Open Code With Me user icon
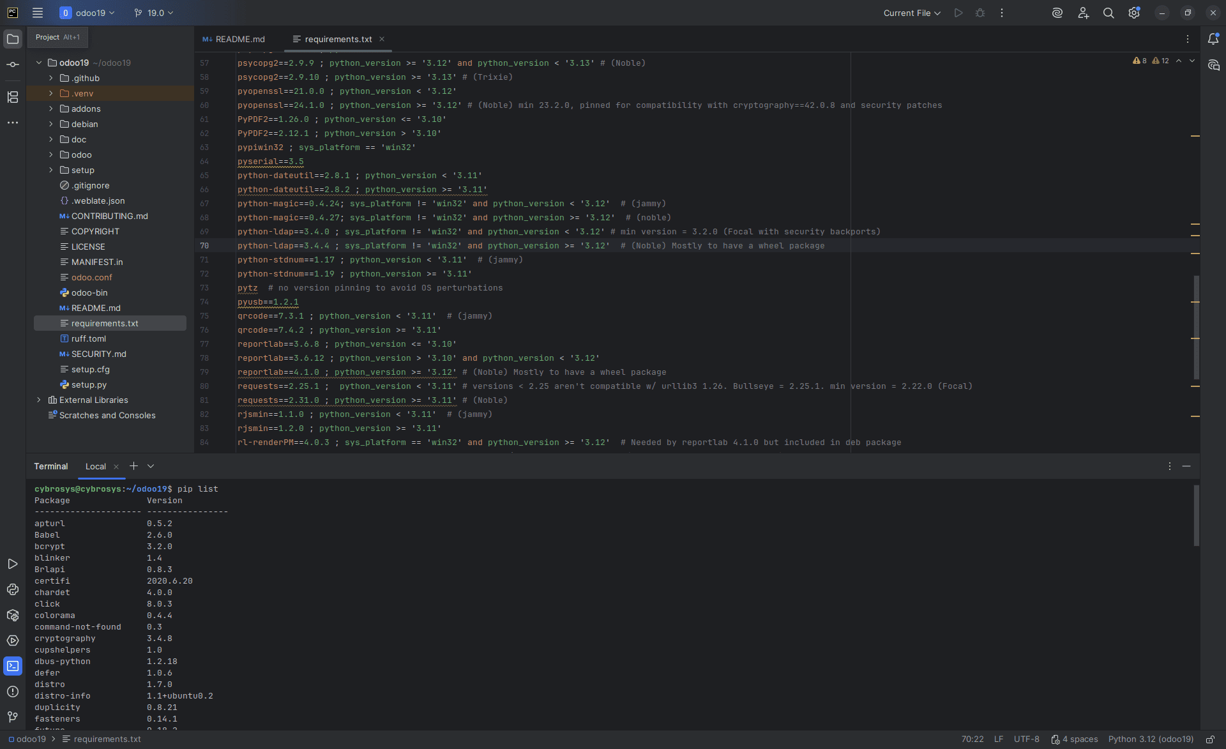The image size is (1226, 749). (1083, 13)
